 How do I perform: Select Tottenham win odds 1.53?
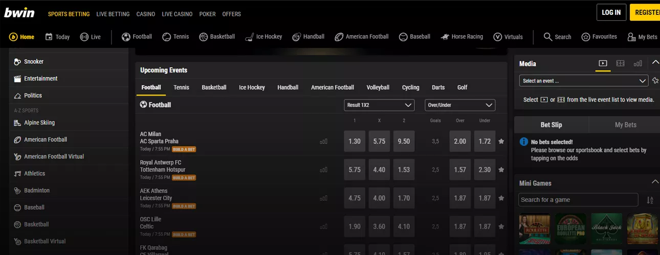tap(404, 170)
